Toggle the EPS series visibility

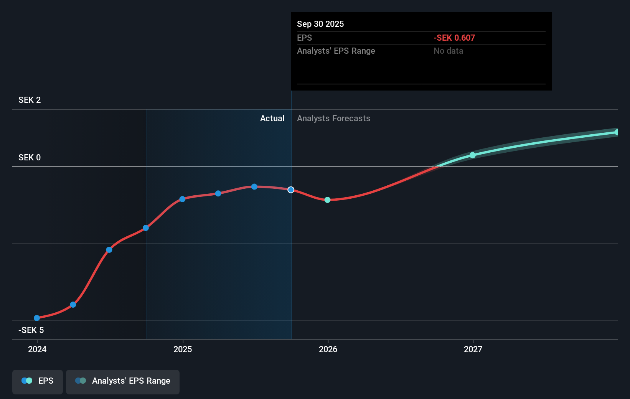click(x=37, y=382)
